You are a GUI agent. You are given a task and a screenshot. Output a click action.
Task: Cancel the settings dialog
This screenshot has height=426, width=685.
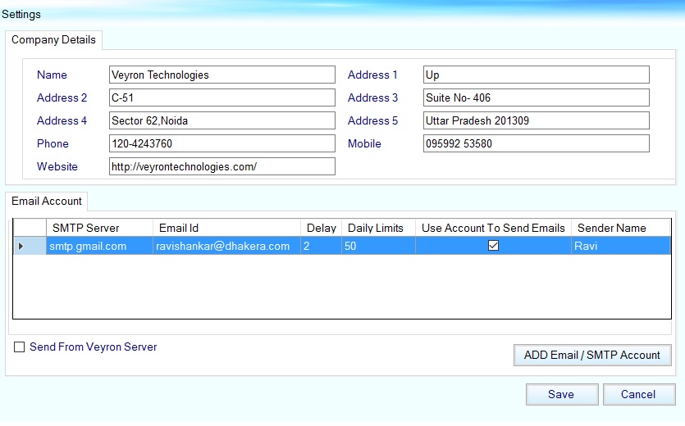click(638, 394)
